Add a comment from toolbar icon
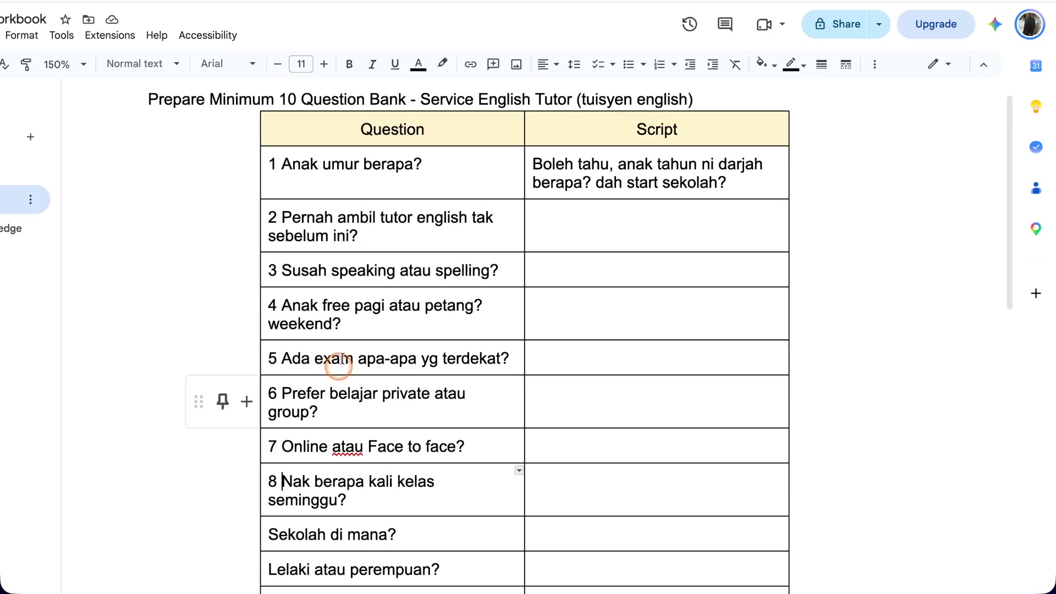 [x=493, y=64]
